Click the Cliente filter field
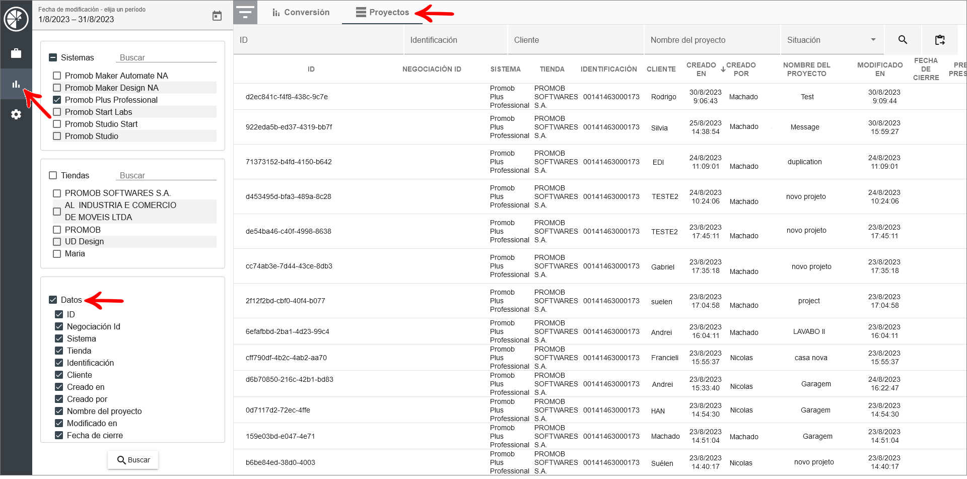Image resolution: width=967 pixels, height=479 pixels. coord(576,40)
